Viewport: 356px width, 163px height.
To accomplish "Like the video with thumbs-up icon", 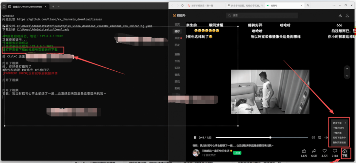I will [304, 151].
